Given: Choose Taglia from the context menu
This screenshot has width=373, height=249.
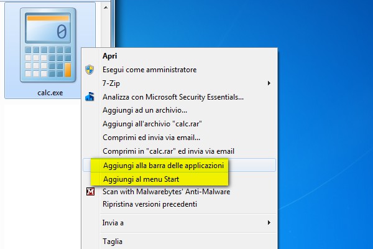Looking at the screenshot, I should (113, 242).
